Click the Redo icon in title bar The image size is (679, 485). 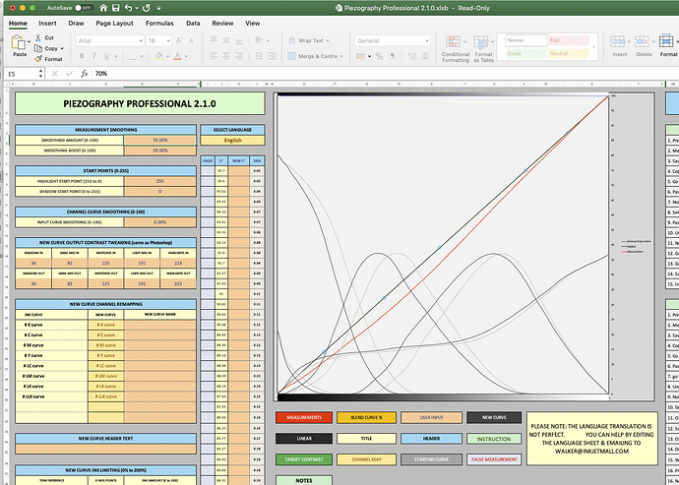(x=146, y=8)
